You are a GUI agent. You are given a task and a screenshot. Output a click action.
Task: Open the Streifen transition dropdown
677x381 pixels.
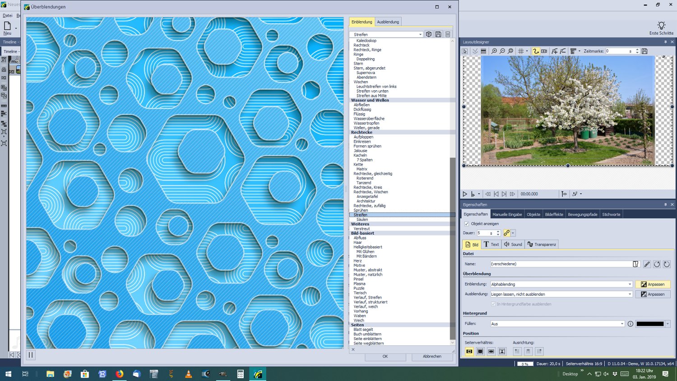[420, 34]
